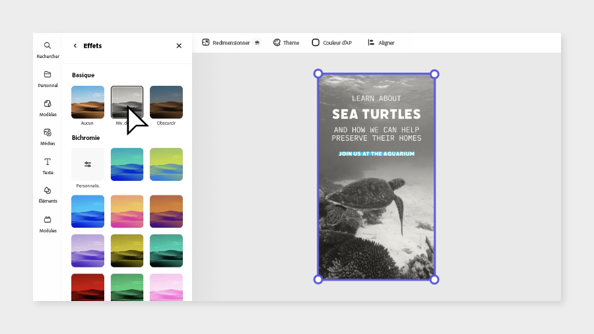
Task: Open the Aligner options
Action: (381, 43)
